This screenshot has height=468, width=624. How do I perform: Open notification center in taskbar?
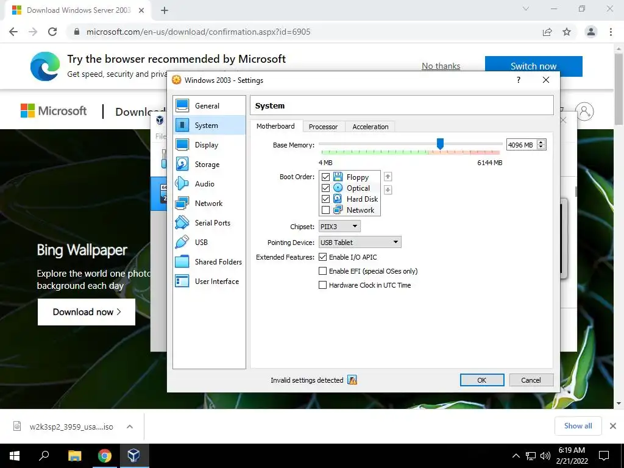pos(604,456)
